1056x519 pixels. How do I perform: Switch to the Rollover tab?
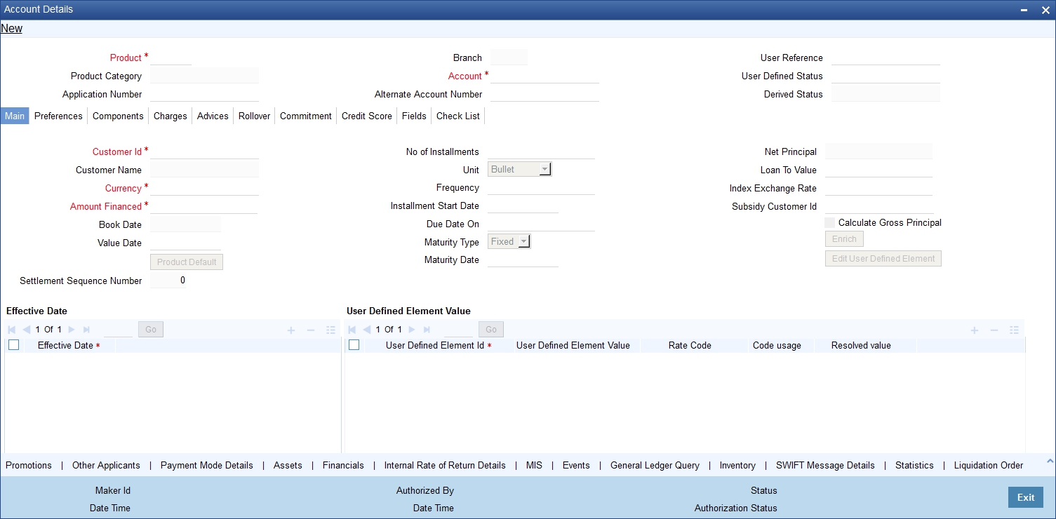pyautogui.click(x=254, y=116)
